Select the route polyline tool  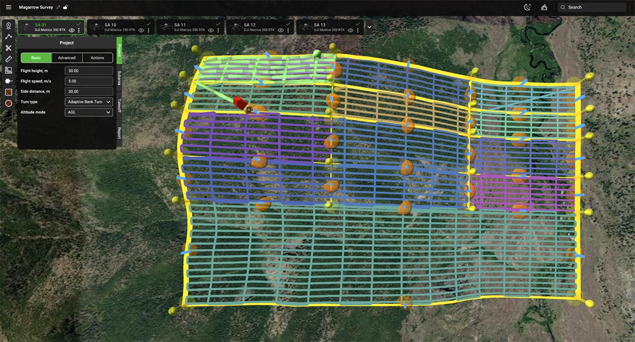point(8,37)
